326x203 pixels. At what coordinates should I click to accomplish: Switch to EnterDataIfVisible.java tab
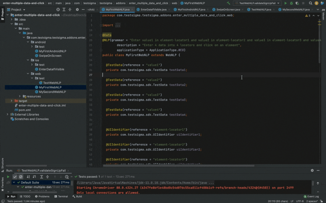153,10
